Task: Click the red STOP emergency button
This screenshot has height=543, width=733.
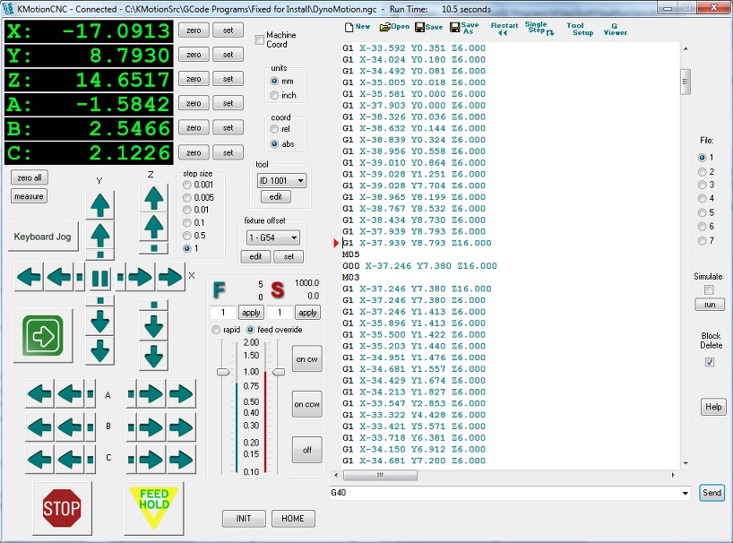Action: [61, 507]
